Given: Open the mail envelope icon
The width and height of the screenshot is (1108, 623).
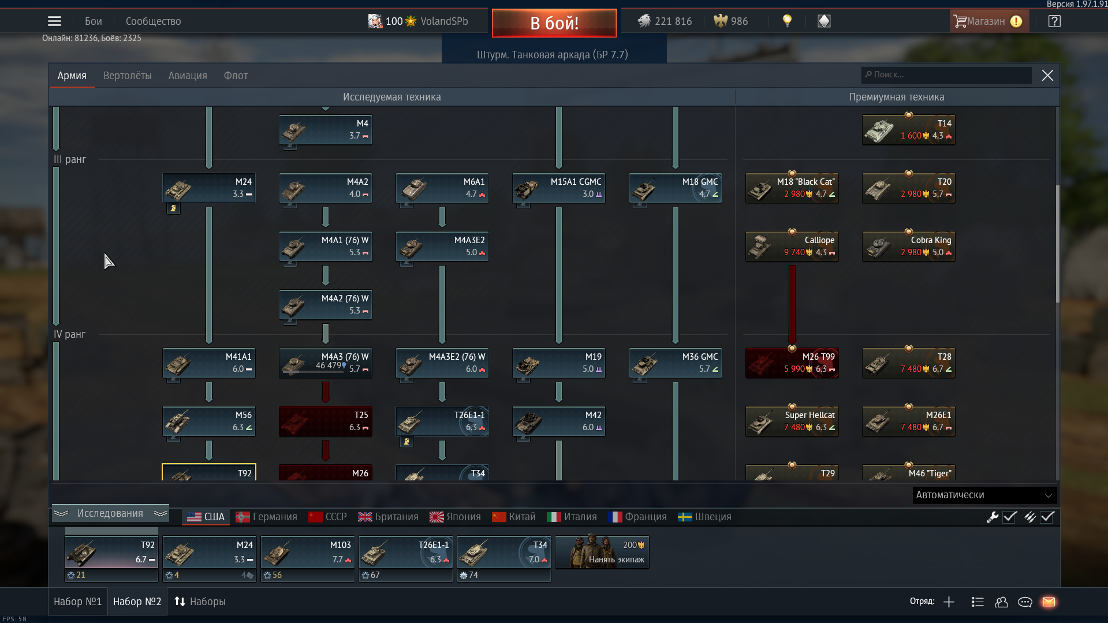Looking at the screenshot, I should coord(1049,602).
